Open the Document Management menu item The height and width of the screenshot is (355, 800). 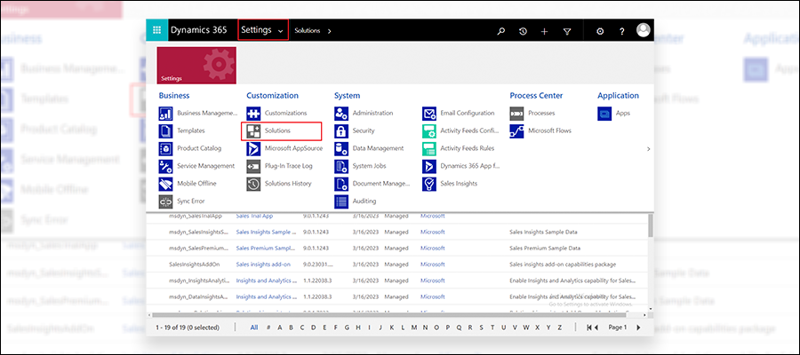pyautogui.click(x=381, y=184)
